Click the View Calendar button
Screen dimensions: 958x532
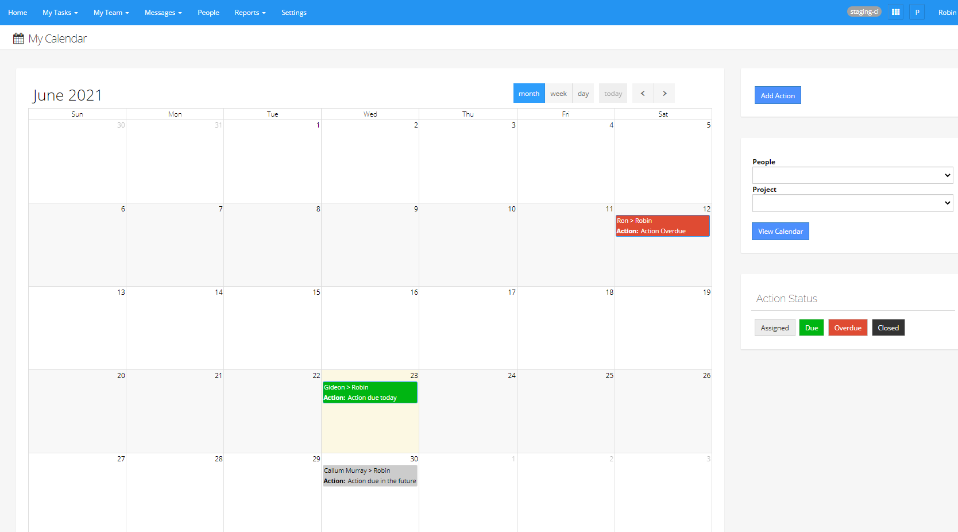(780, 231)
